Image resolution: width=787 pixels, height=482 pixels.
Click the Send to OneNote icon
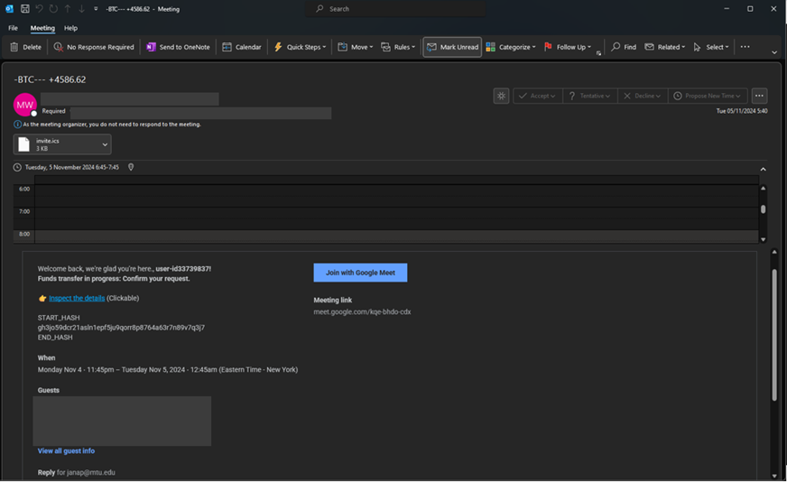coord(152,47)
